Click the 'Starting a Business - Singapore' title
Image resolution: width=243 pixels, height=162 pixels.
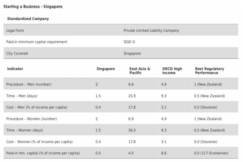[33, 6]
